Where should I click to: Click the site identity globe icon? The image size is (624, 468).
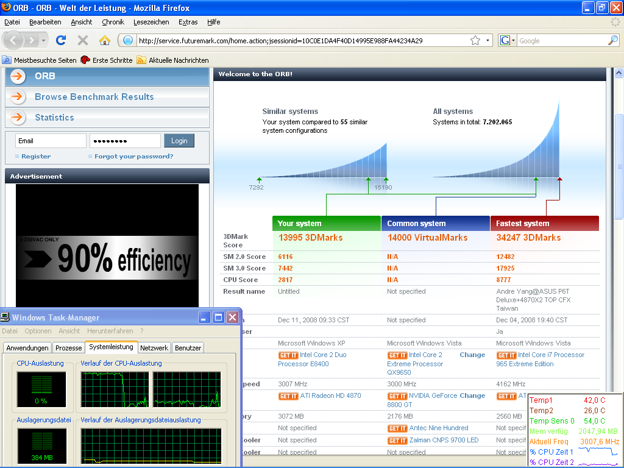[128, 40]
